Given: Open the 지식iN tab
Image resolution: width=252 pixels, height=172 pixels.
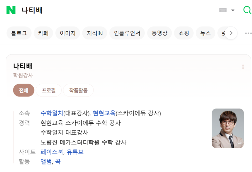Looking at the screenshot, I should click(95, 33).
